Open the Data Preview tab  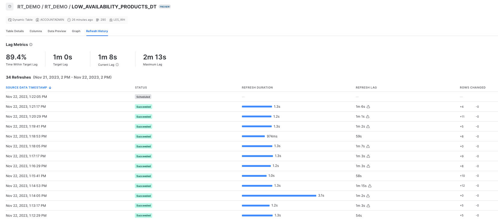tap(57, 31)
